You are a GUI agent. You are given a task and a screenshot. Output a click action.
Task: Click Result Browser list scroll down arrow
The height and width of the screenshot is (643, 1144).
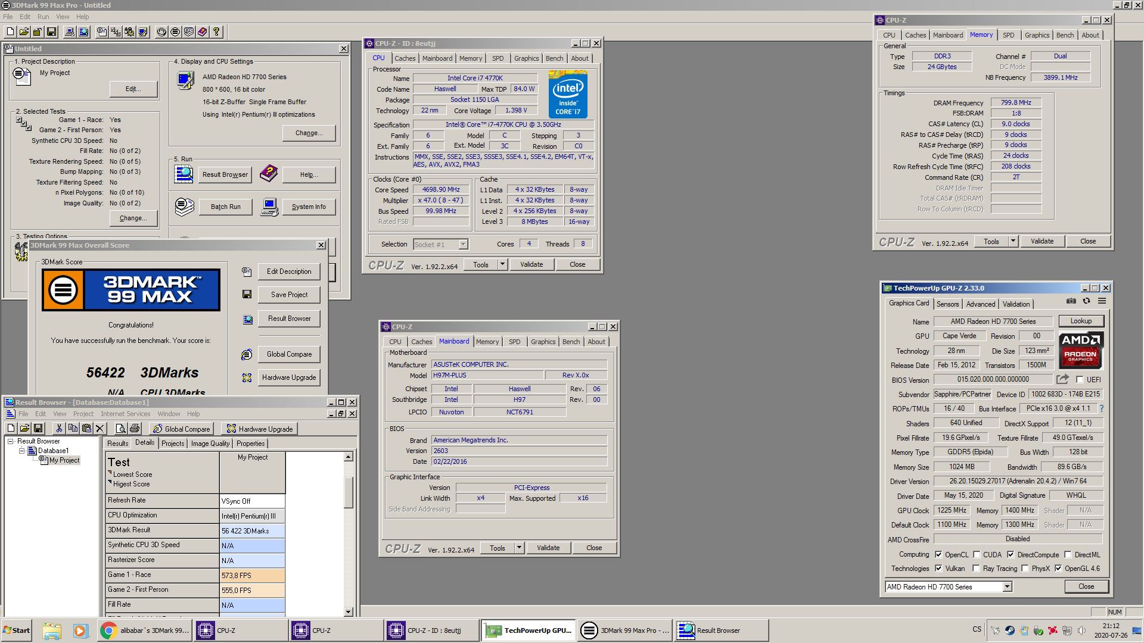349,611
